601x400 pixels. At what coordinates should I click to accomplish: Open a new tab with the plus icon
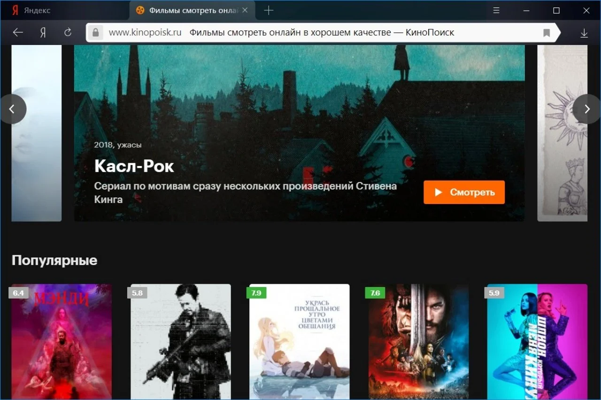tap(269, 10)
